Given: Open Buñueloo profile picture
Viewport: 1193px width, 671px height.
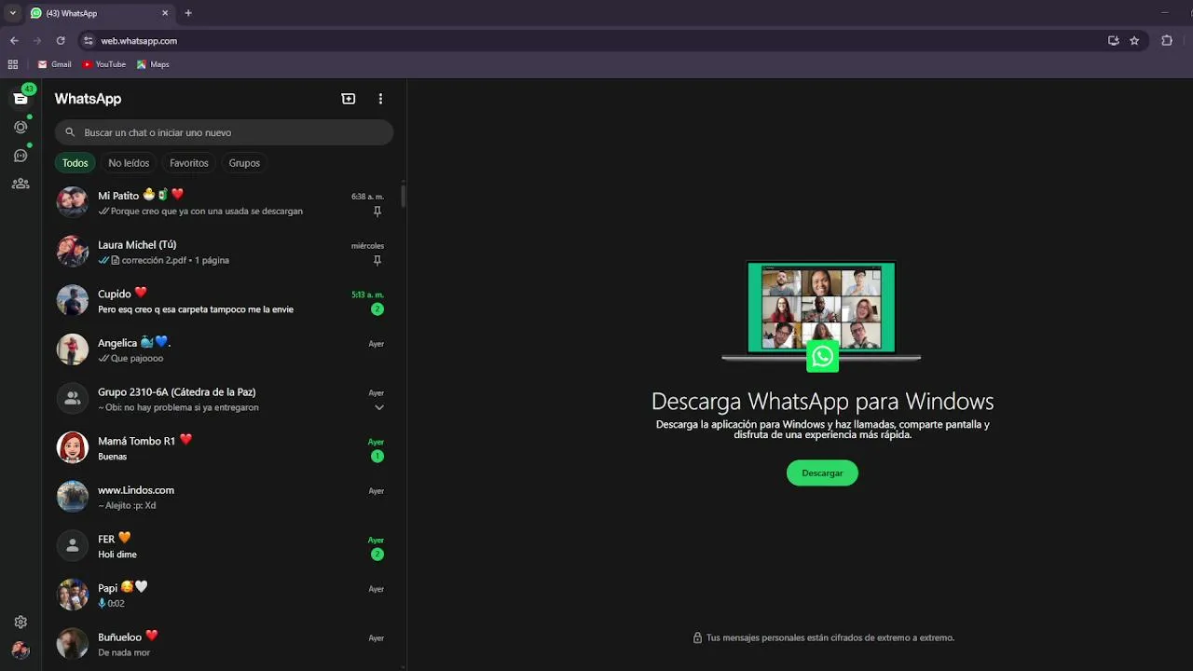Looking at the screenshot, I should click(x=73, y=644).
